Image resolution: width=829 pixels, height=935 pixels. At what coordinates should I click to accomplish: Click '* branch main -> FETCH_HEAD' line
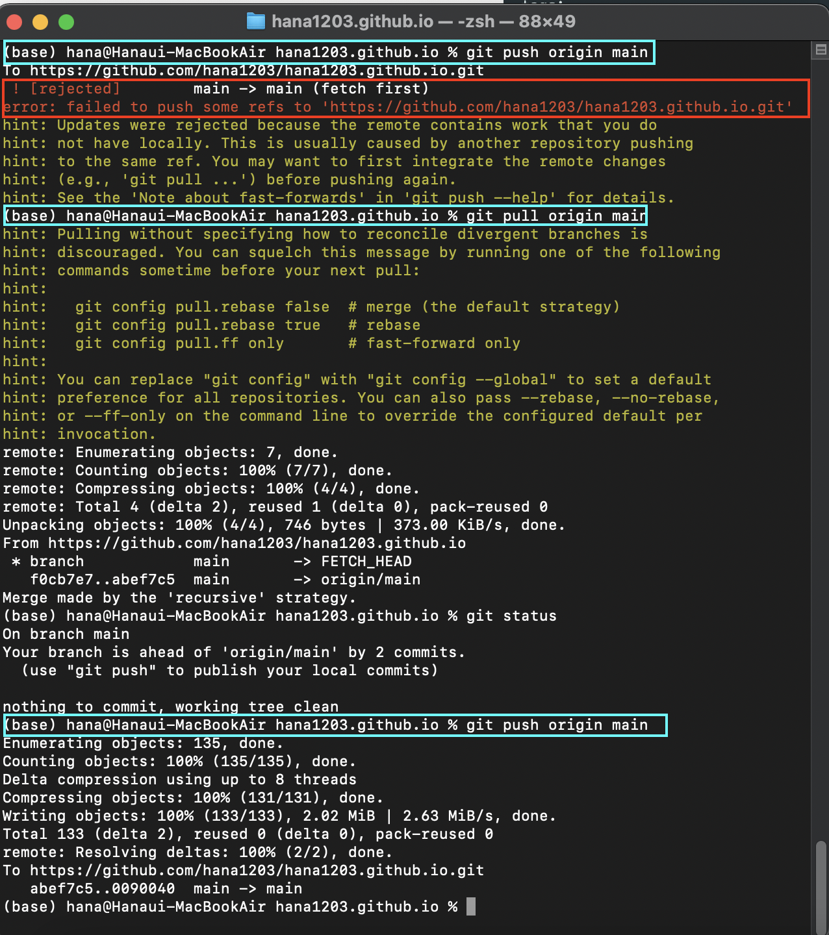tap(212, 561)
